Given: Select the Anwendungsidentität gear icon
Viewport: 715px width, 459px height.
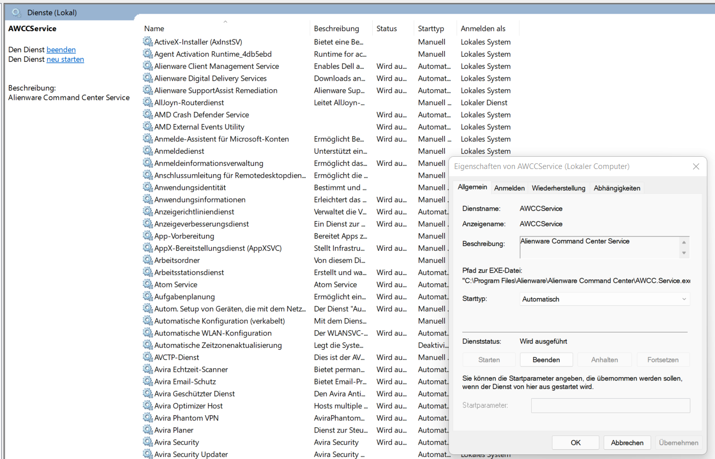Looking at the screenshot, I should 148,187.
